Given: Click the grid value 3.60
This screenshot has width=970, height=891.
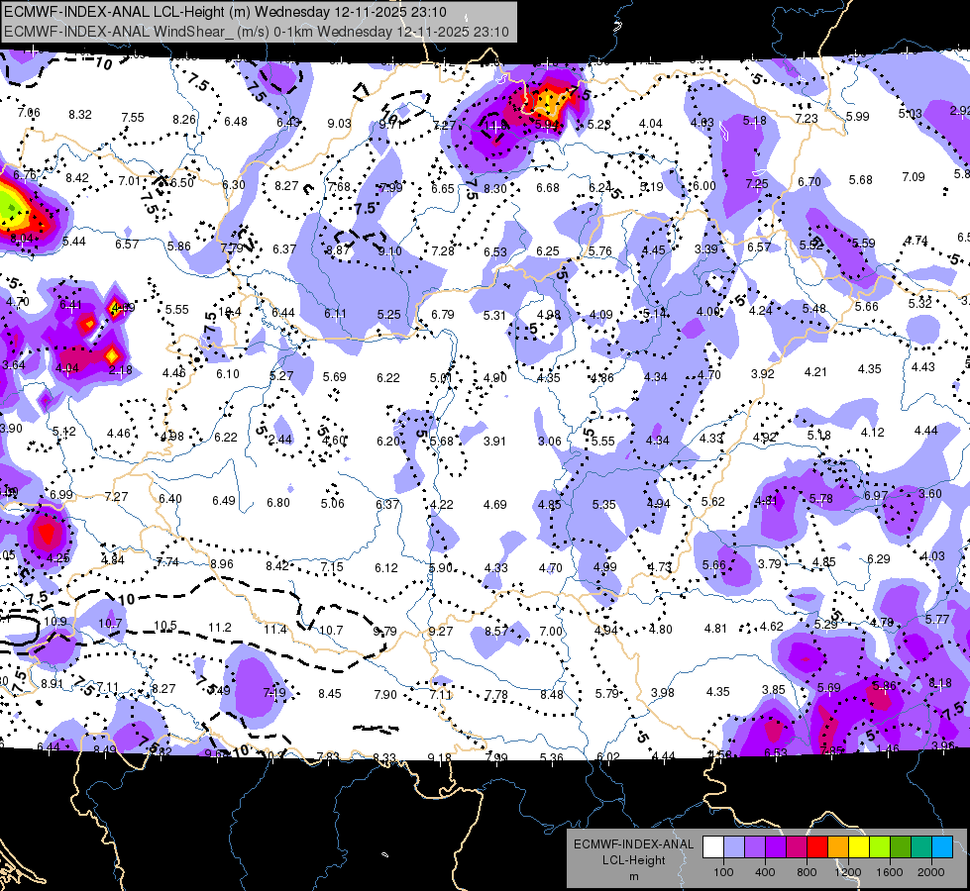Looking at the screenshot, I should click(929, 493).
